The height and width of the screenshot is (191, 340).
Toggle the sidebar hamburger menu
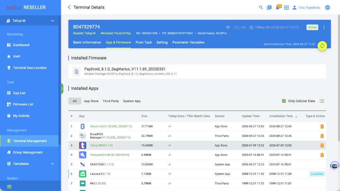(9, 186)
